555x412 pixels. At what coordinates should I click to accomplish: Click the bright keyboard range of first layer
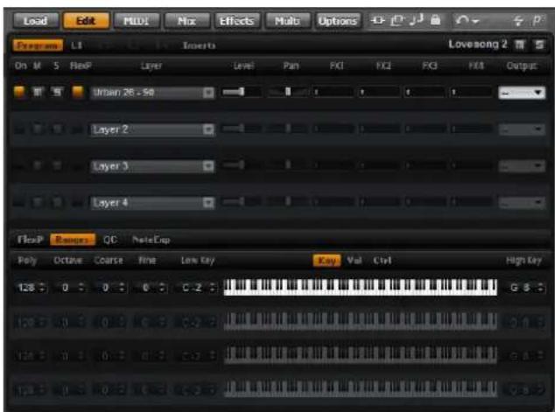[361, 287]
